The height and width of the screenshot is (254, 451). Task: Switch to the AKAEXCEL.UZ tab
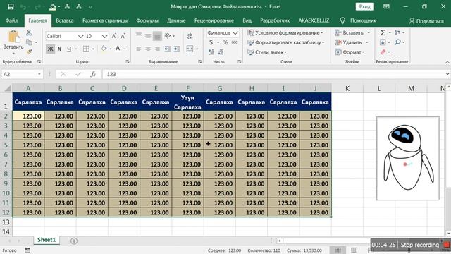pyautogui.click(x=314, y=20)
